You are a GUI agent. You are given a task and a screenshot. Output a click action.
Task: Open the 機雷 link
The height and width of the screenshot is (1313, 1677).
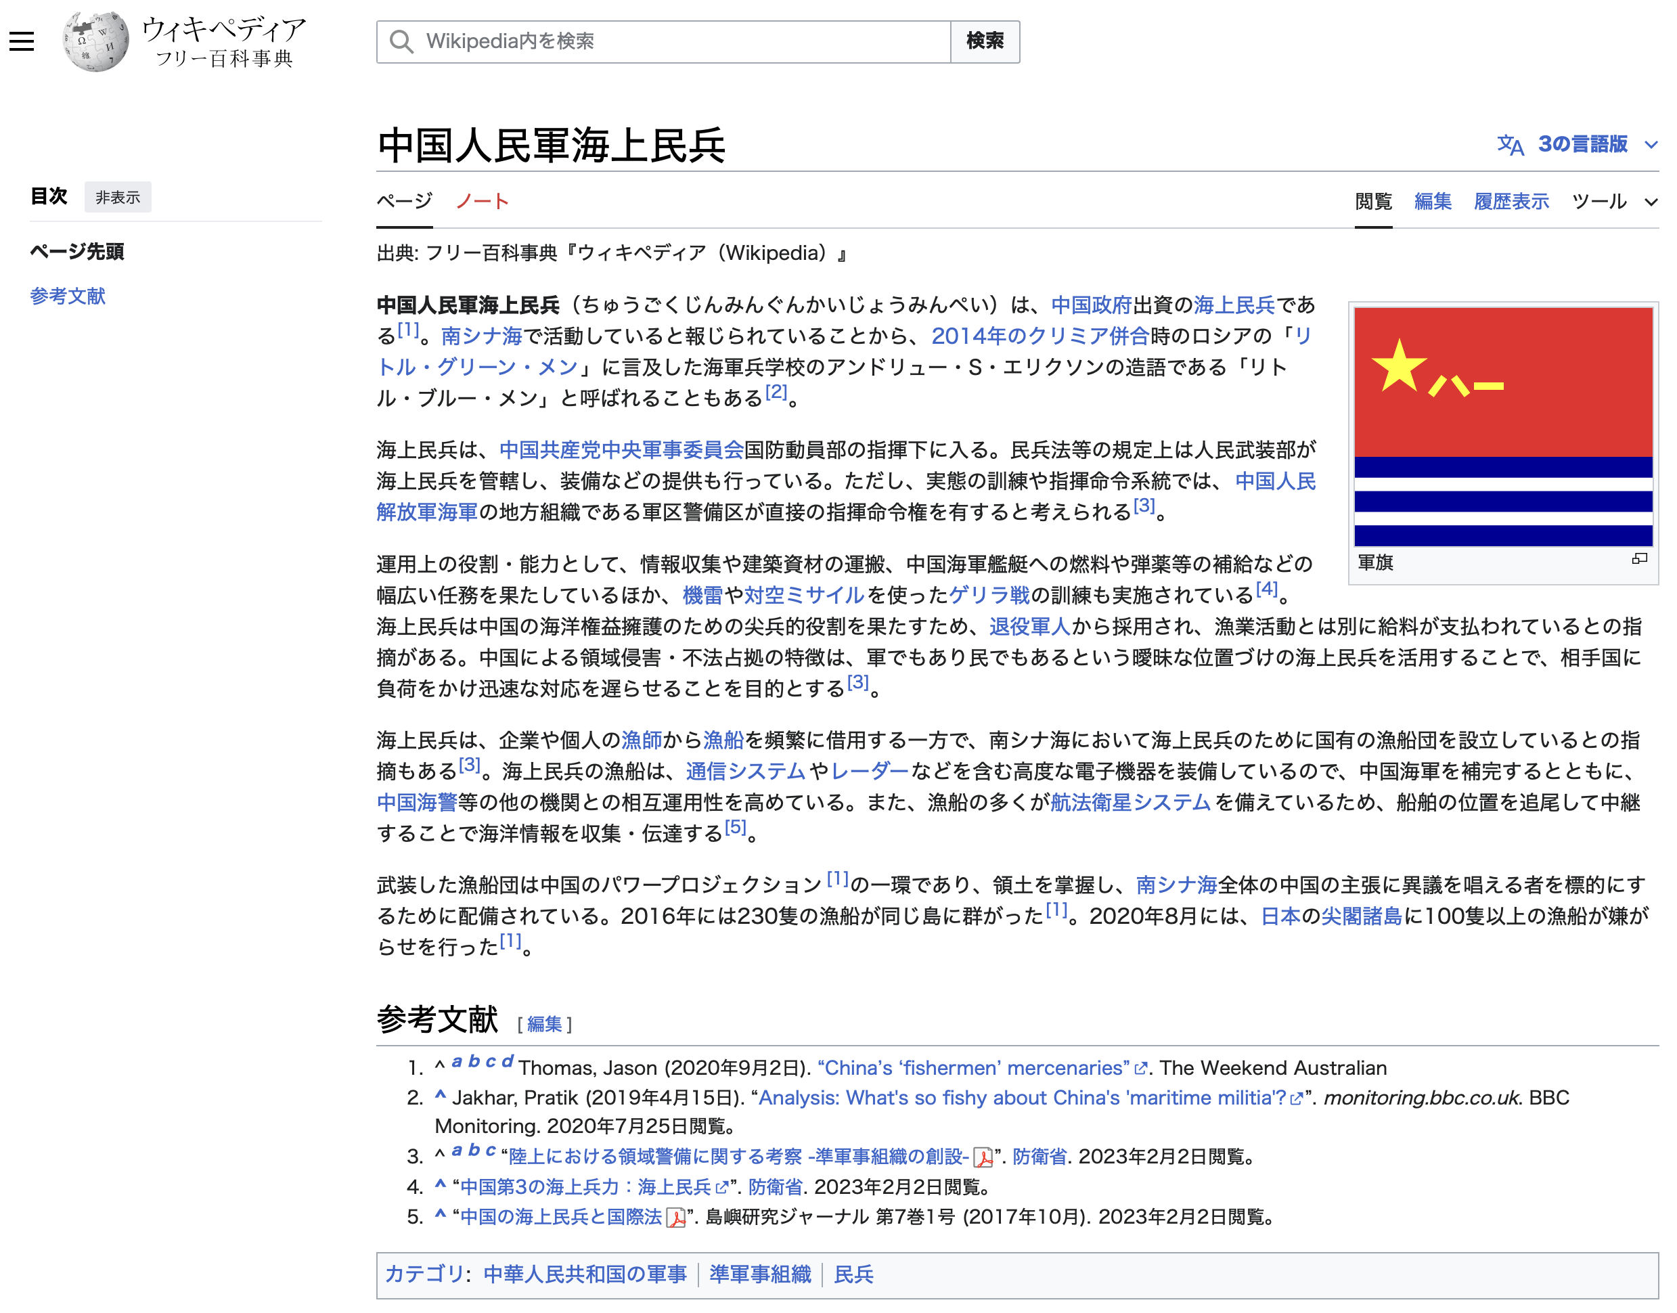coord(702,595)
